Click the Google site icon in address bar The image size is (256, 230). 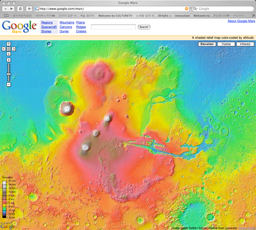click(37, 9)
